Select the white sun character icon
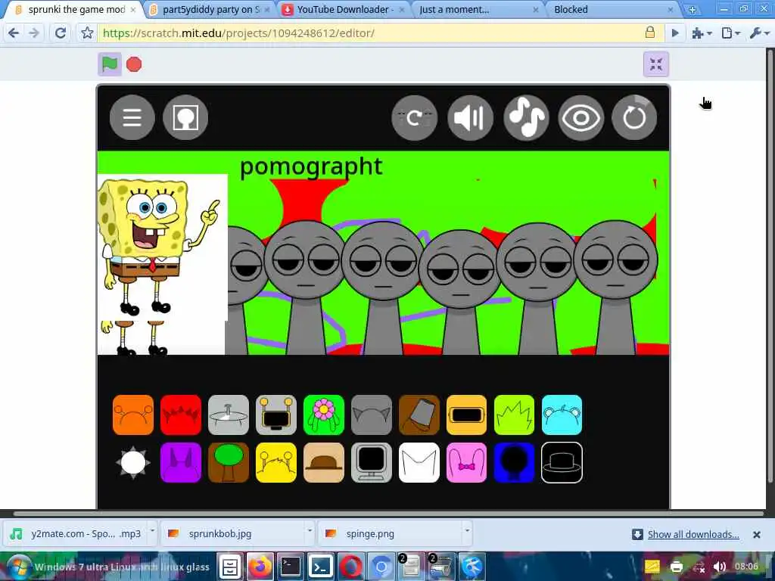The image size is (775, 581). pyautogui.click(x=133, y=463)
